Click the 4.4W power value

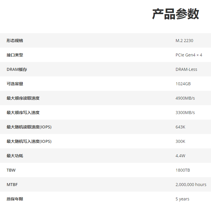click(180, 156)
